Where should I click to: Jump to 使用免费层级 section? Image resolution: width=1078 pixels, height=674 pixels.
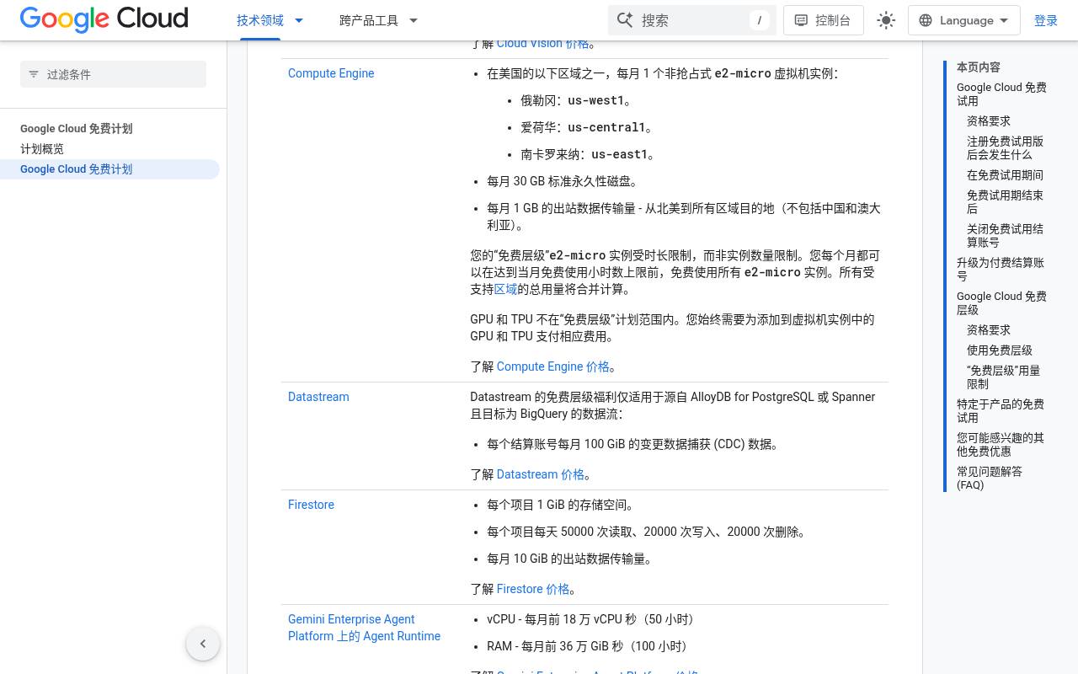[1000, 350]
